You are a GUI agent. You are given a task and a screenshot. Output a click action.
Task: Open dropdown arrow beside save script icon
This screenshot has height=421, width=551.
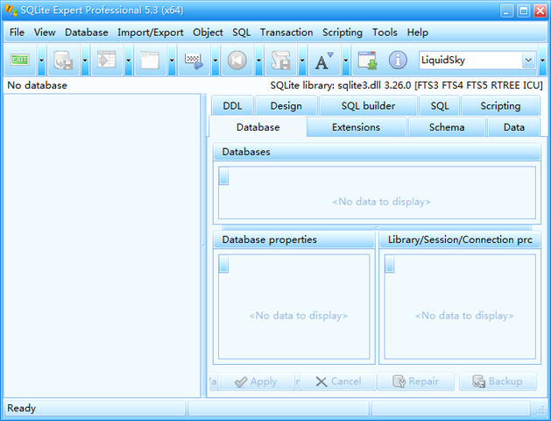(302, 61)
